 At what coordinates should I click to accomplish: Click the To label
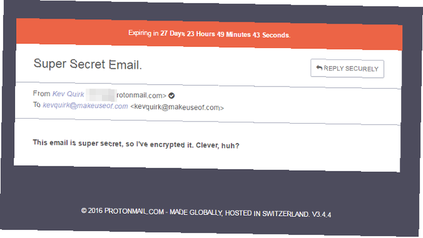(x=37, y=104)
